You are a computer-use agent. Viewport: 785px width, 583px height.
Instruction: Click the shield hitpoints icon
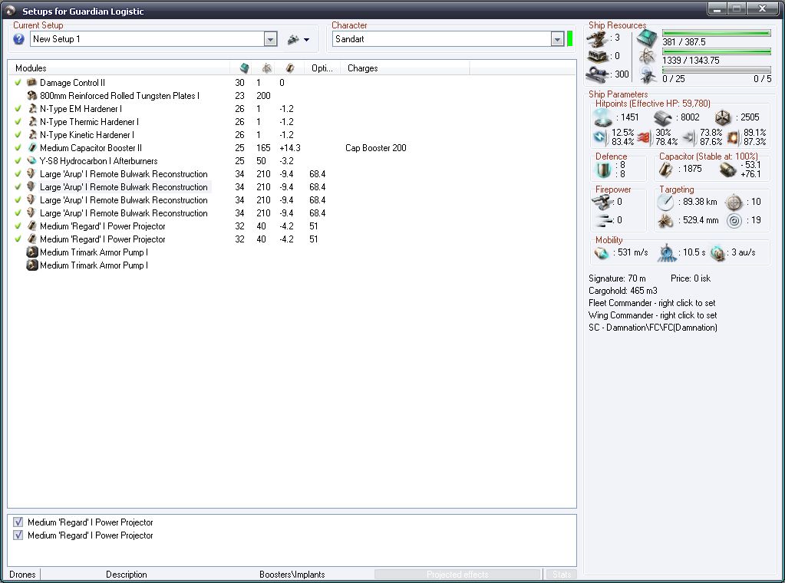(x=603, y=117)
